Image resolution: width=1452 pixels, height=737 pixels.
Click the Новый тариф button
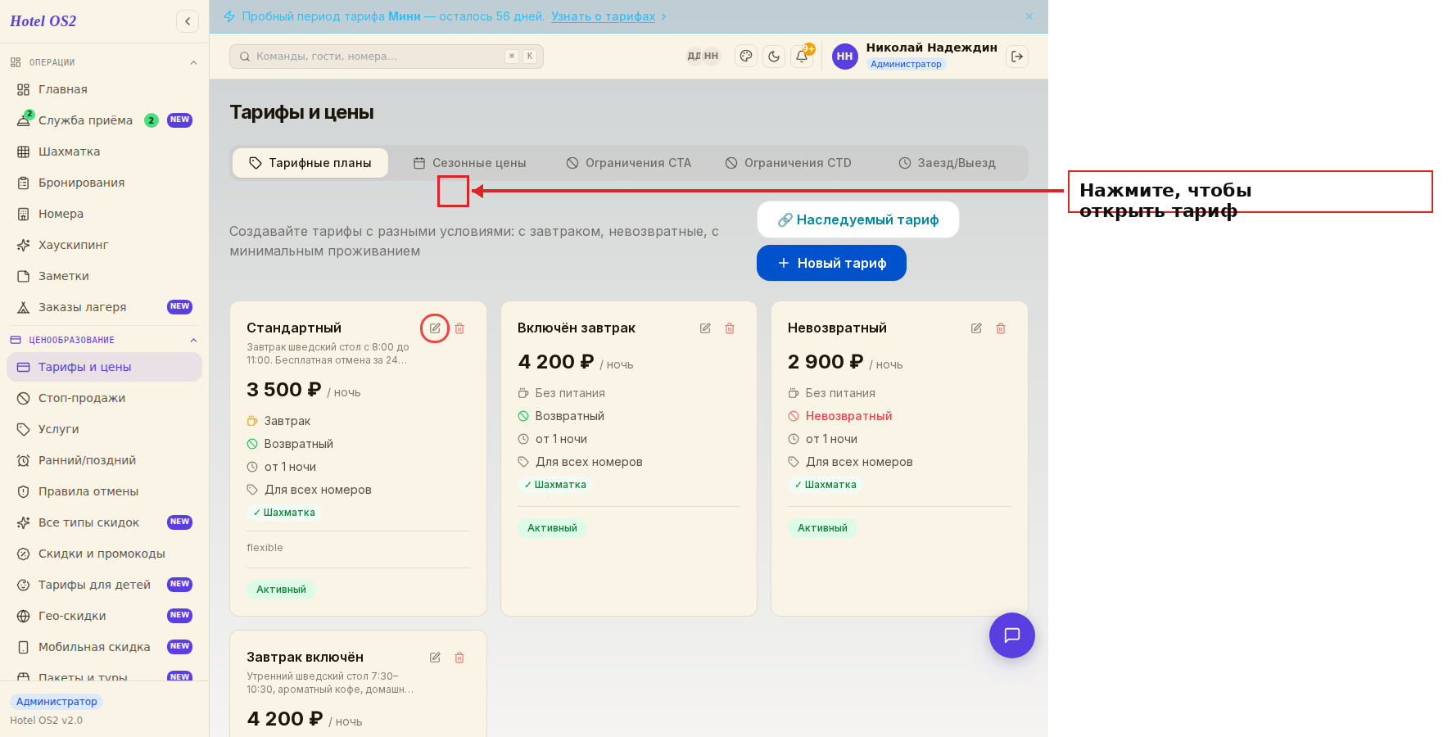pos(831,263)
